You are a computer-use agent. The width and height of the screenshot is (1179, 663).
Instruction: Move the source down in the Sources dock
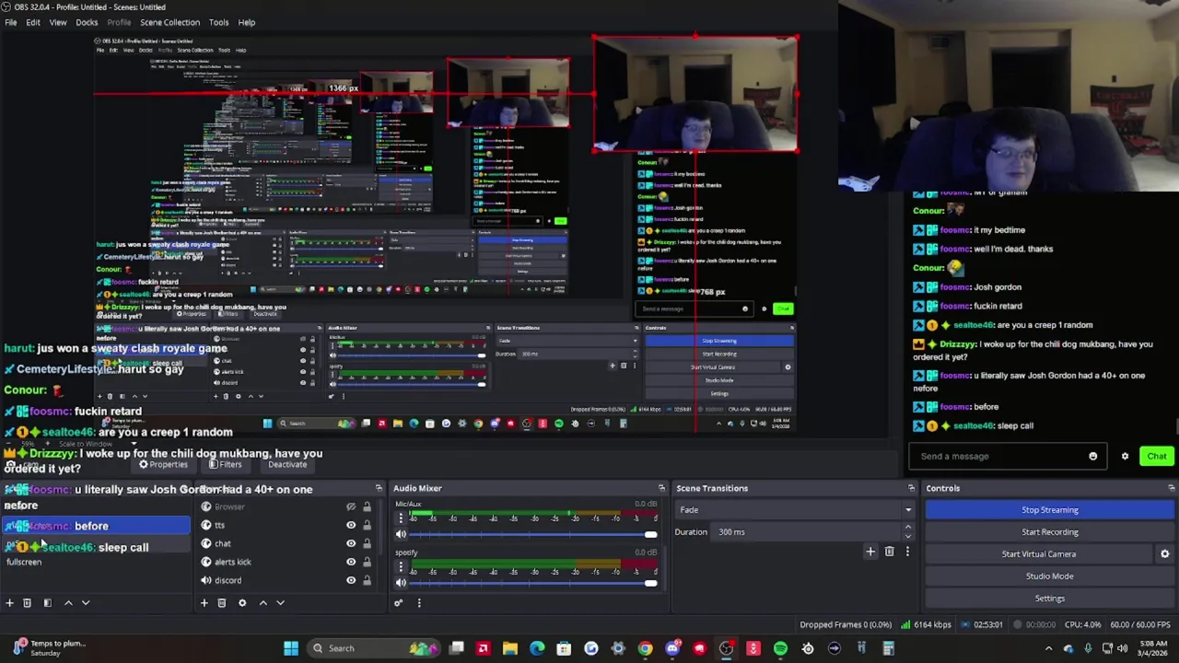(281, 603)
